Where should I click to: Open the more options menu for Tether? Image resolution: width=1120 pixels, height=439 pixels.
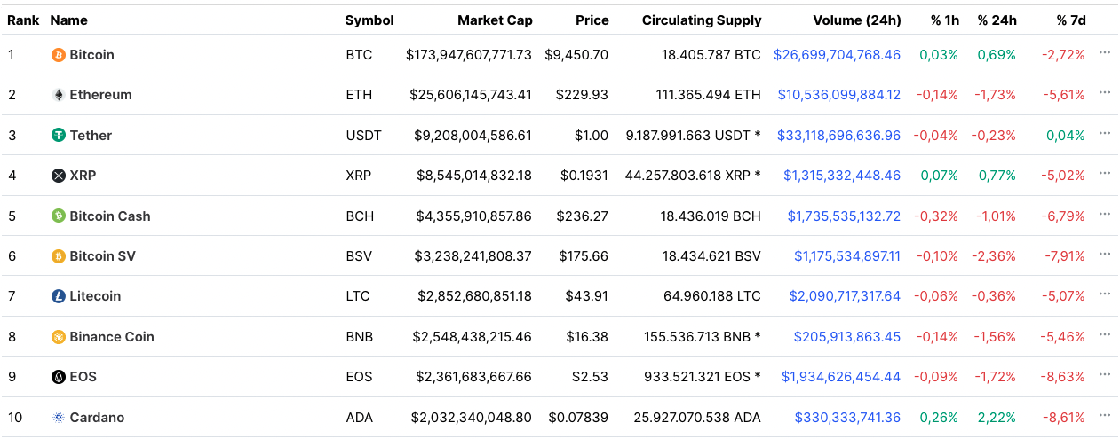(x=1105, y=134)
